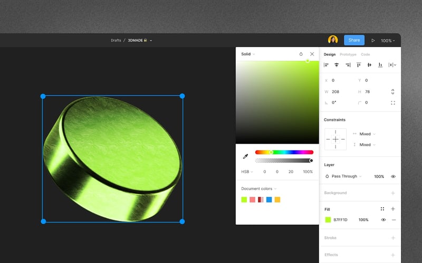Screen dimensions: 422x263
Task: Align selection to right edge
Action: pyautogui.click(x=348, y=65)
